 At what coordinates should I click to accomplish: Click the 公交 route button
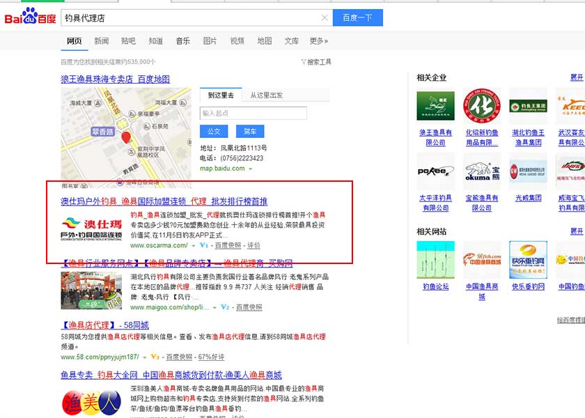coord(214,132)
